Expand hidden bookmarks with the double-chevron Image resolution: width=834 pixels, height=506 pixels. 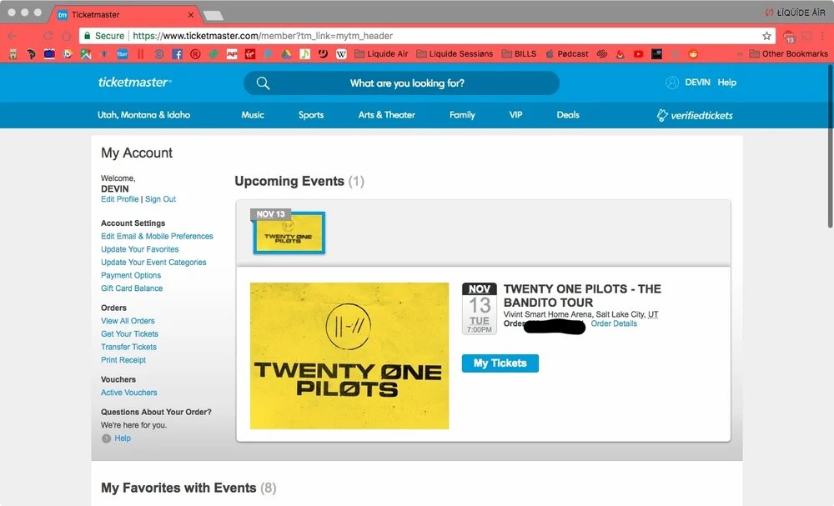[x=741, y=53]
